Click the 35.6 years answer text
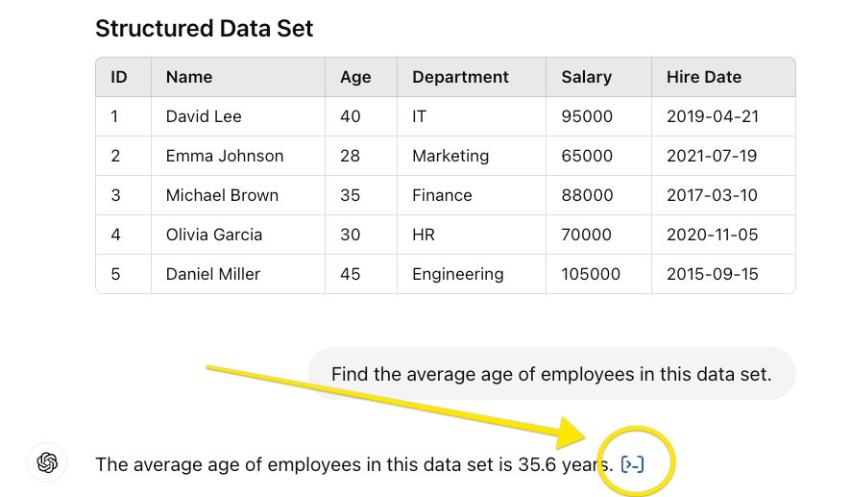This screenshot has height=497, width=851. pyautogui.click(x=566, y=465)
